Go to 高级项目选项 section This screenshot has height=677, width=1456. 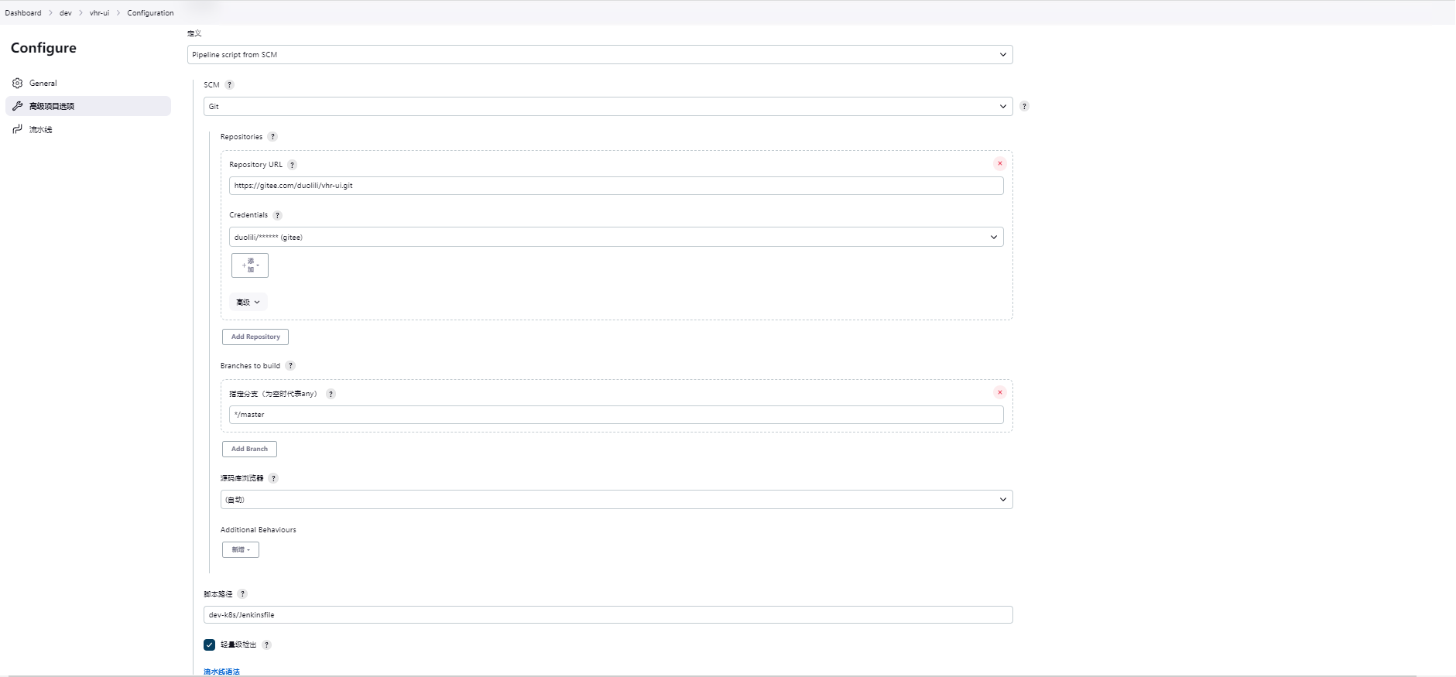tap(88, 106)
